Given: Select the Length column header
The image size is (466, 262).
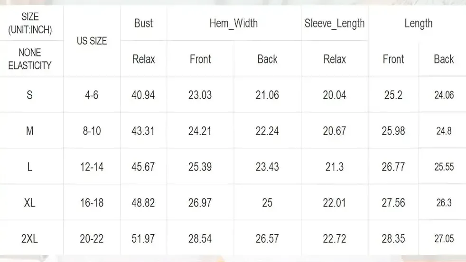Looking at the screenshot, I should point(418,23).
